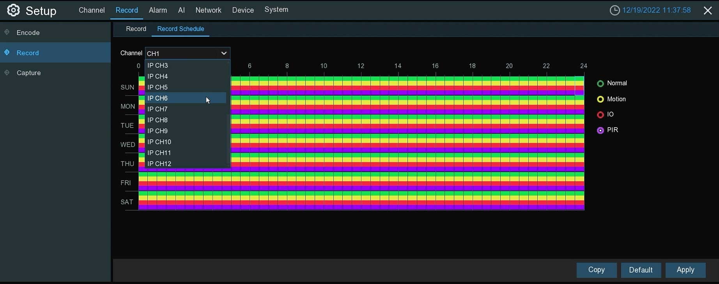The width and height of the screenshot is (719, 284).
Task: Select the IO recording type radio button
Action: click(600, 115)
